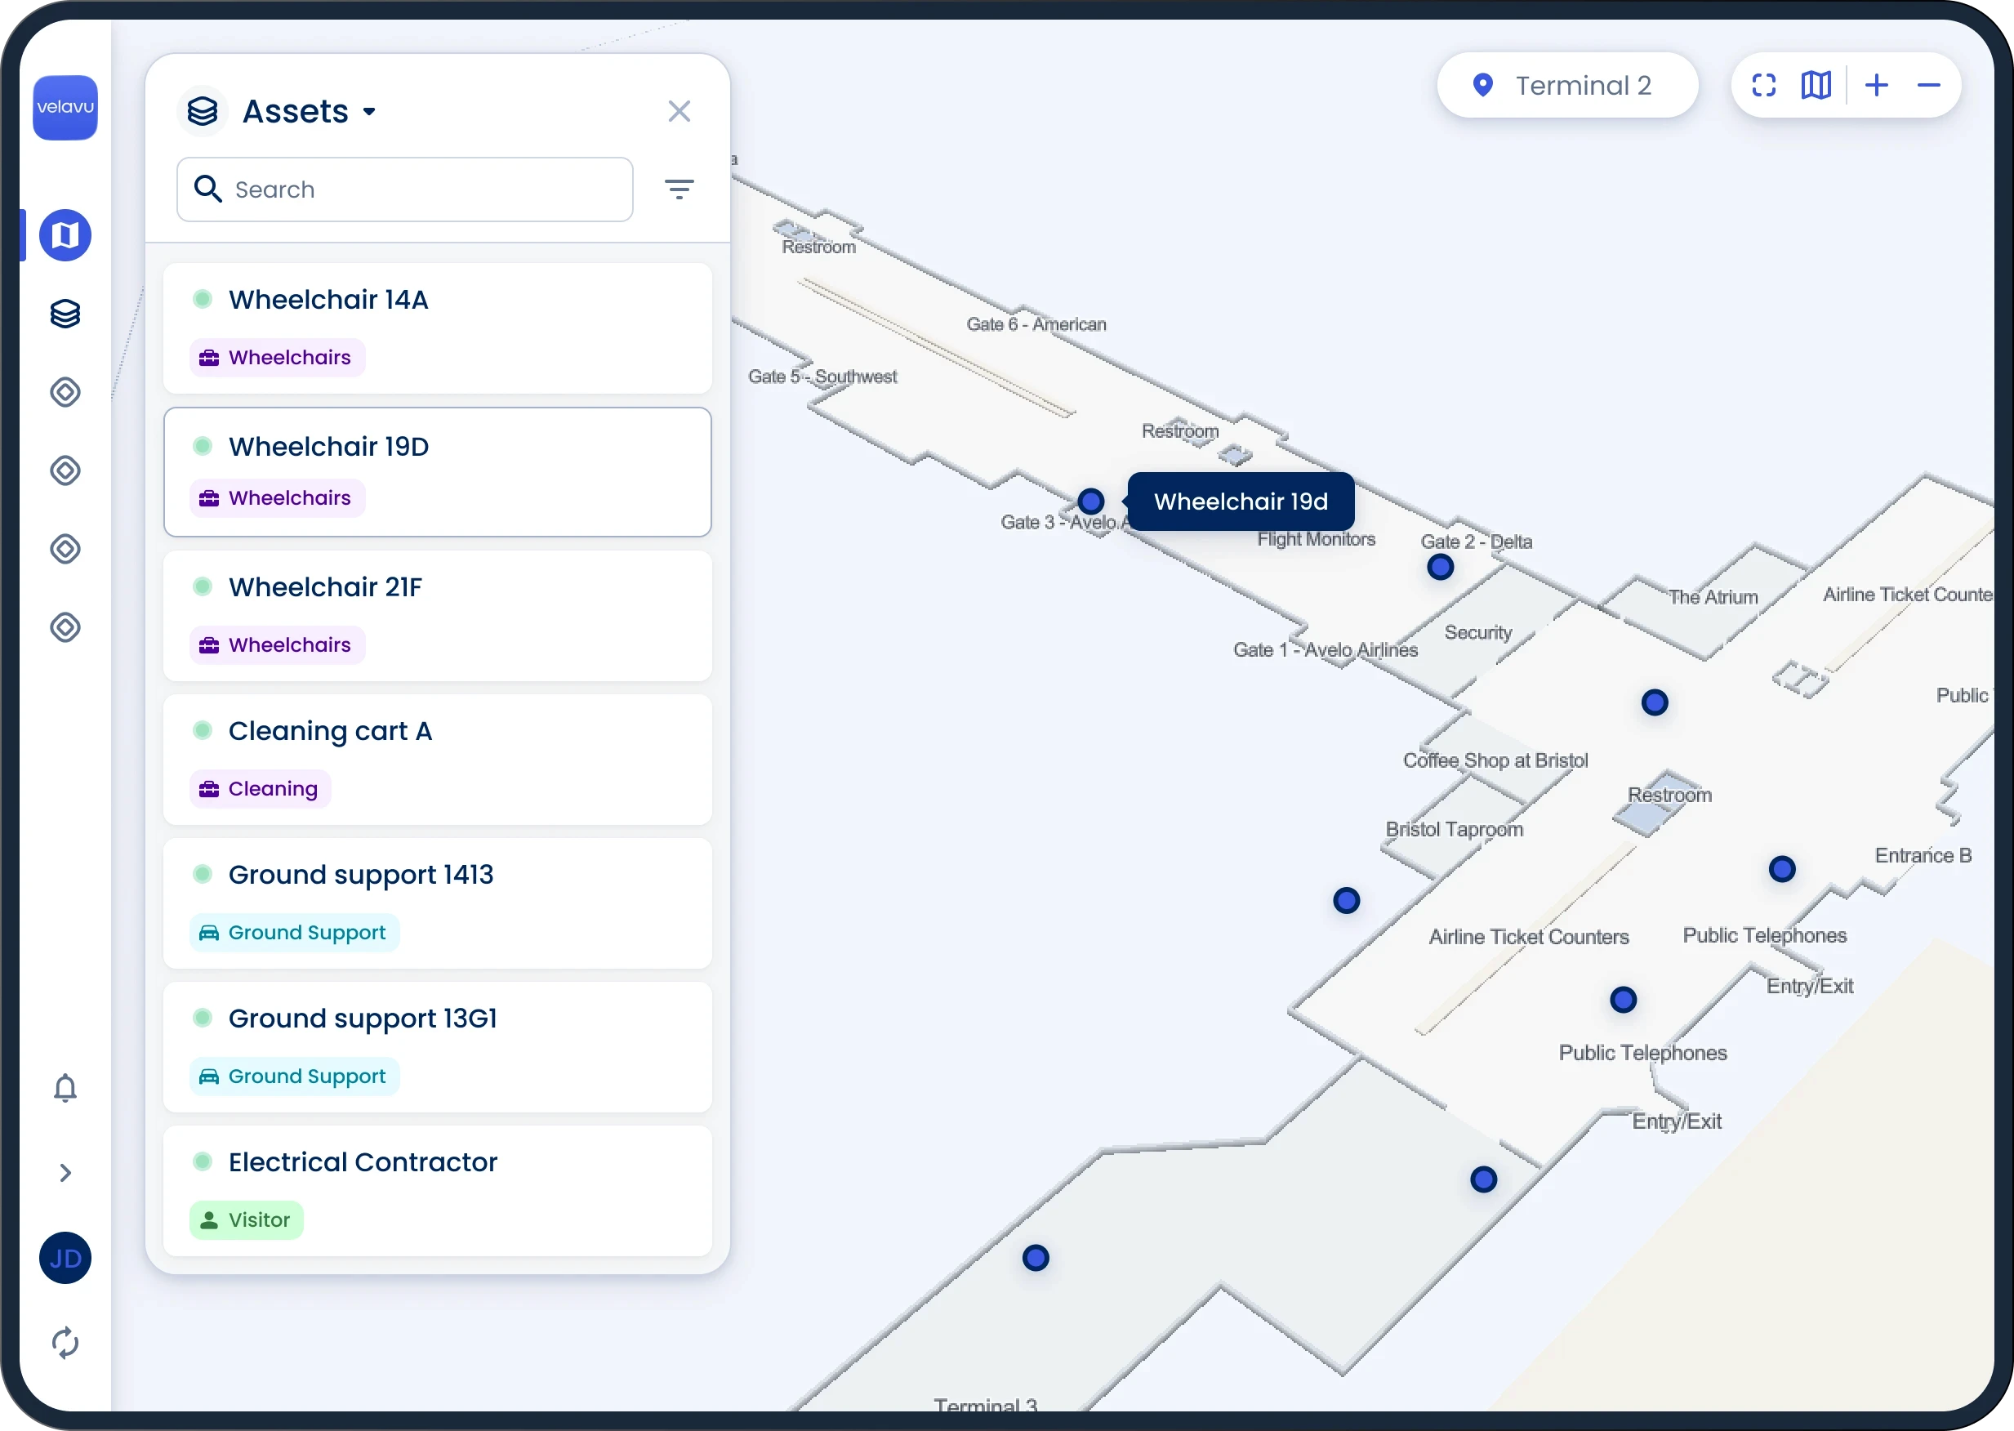Click the marker below Entry/Exit label

coord(1484,1179)
